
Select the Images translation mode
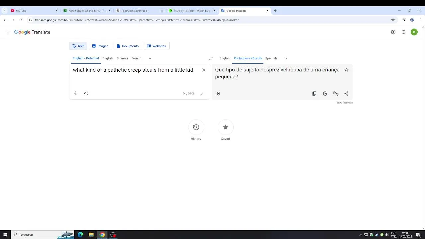[x=100, y=46]
